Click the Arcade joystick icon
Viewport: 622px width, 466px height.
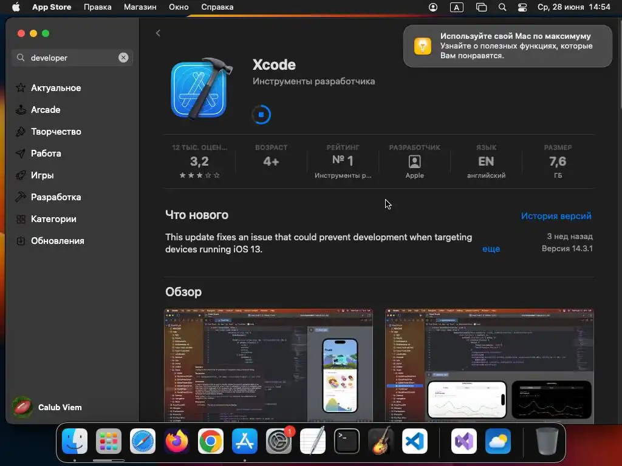click(x=21, y=110)
